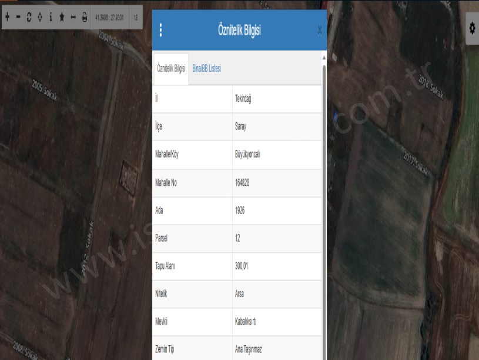The image size is (479, 360).
Task: Select the Öznitelik Bilgisi tab
Action: click(x=171, y=69)
